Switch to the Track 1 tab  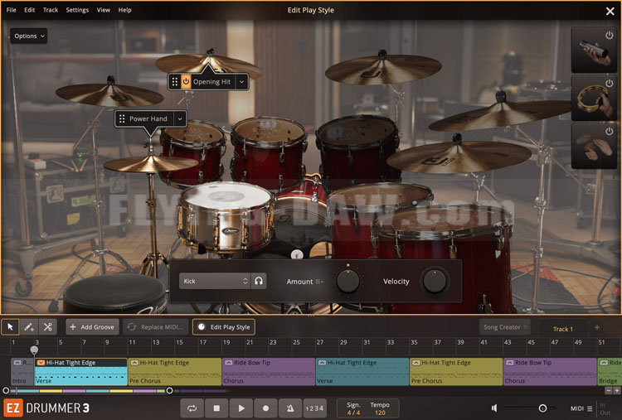click(562, 329)
